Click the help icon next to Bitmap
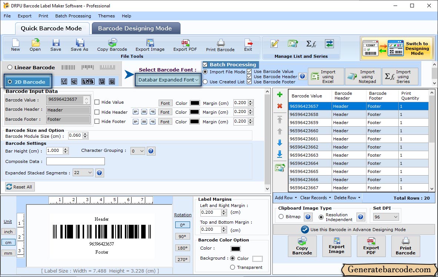438x277 pixels. coord(308,217)
